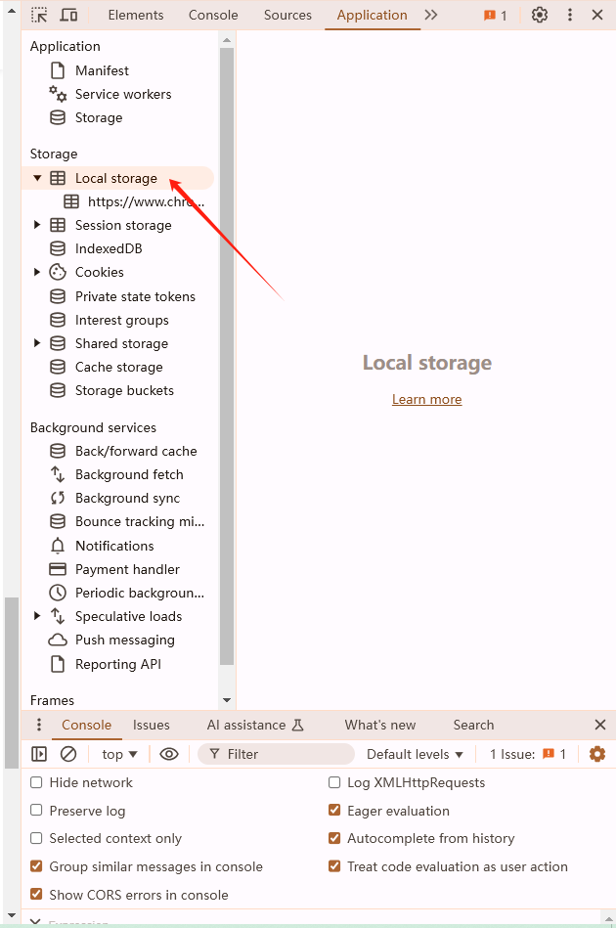Click the 1 Issue indicator in console toolbar

pyautogui.click(x=528, y=754)
